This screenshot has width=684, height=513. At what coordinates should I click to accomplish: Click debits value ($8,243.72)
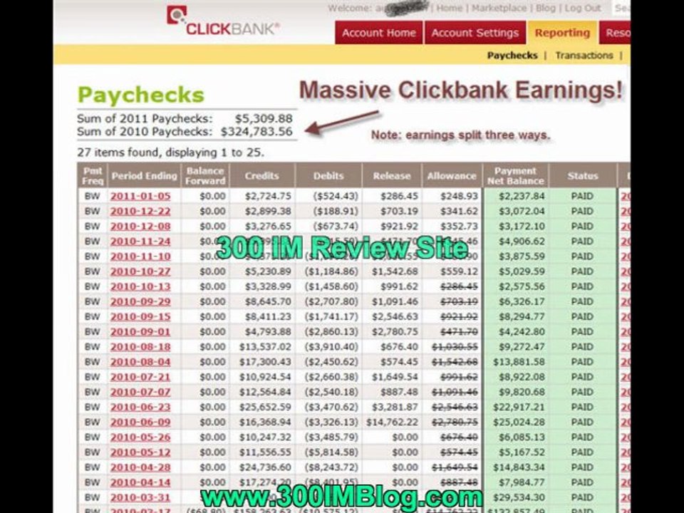coord(331,467)
